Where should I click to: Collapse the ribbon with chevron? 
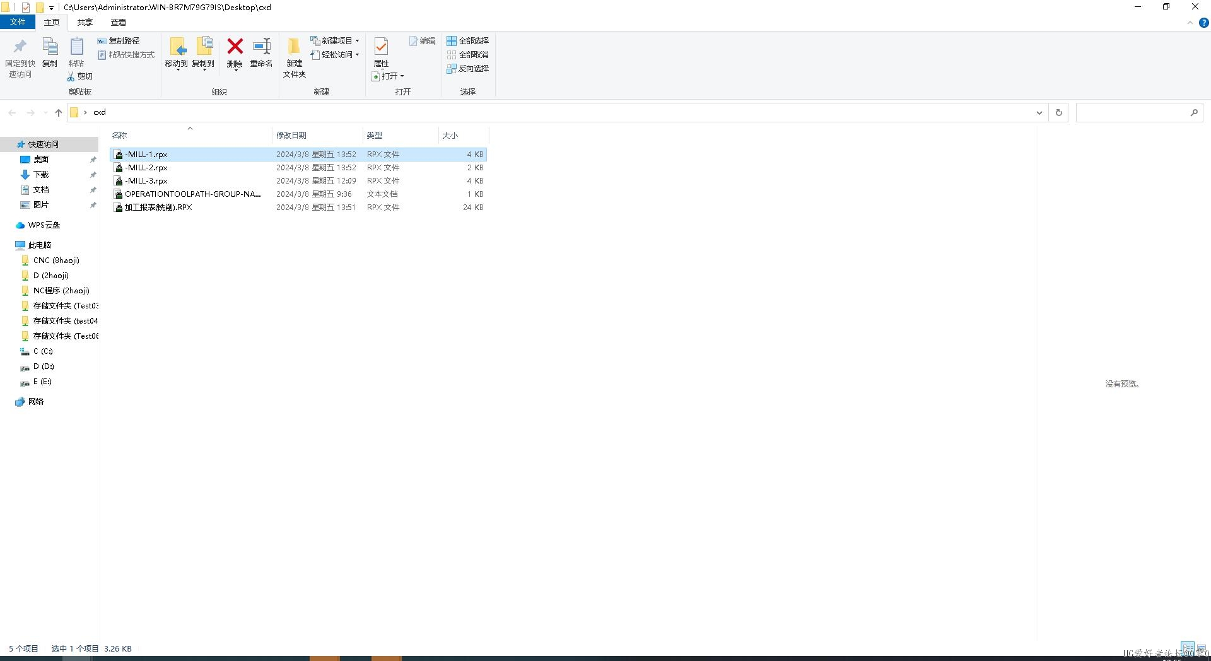click(x=1190, y=23)
